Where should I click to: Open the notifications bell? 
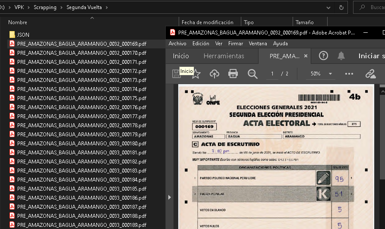tap(341, 56)
